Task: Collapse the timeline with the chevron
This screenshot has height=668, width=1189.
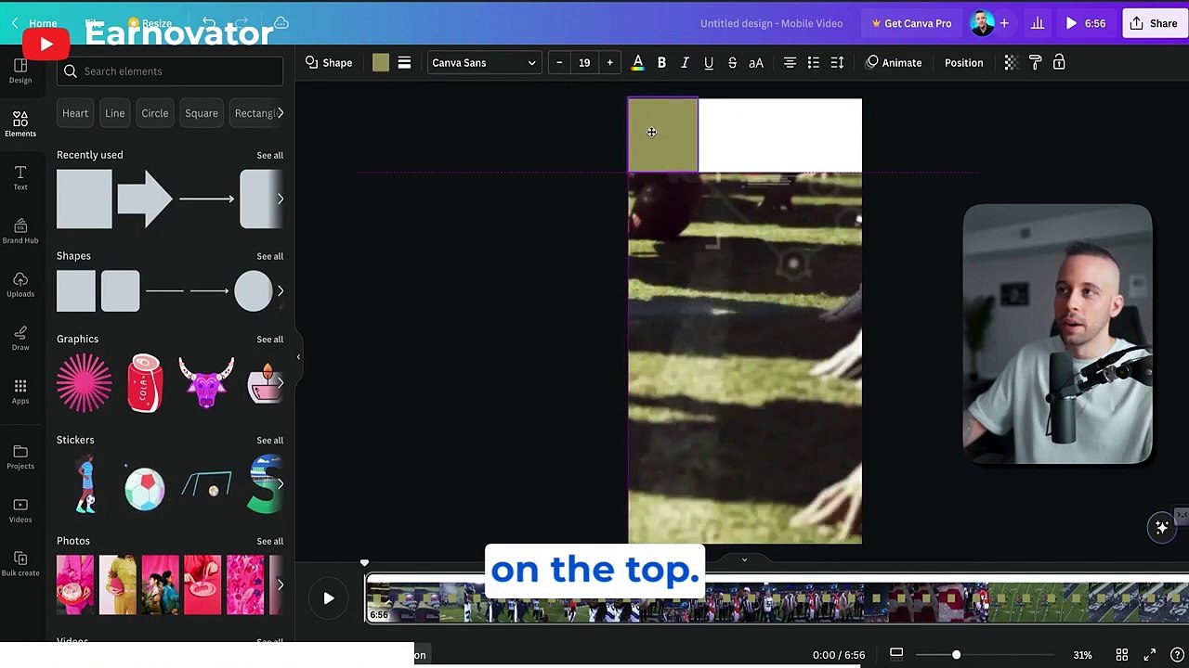Action: pyautogui.click(x=744, y=559)
